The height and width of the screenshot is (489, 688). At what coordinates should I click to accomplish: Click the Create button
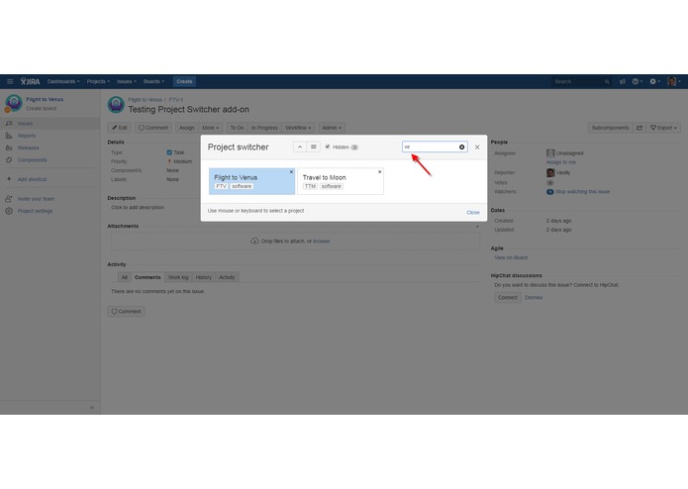click(x=184, y=81)
